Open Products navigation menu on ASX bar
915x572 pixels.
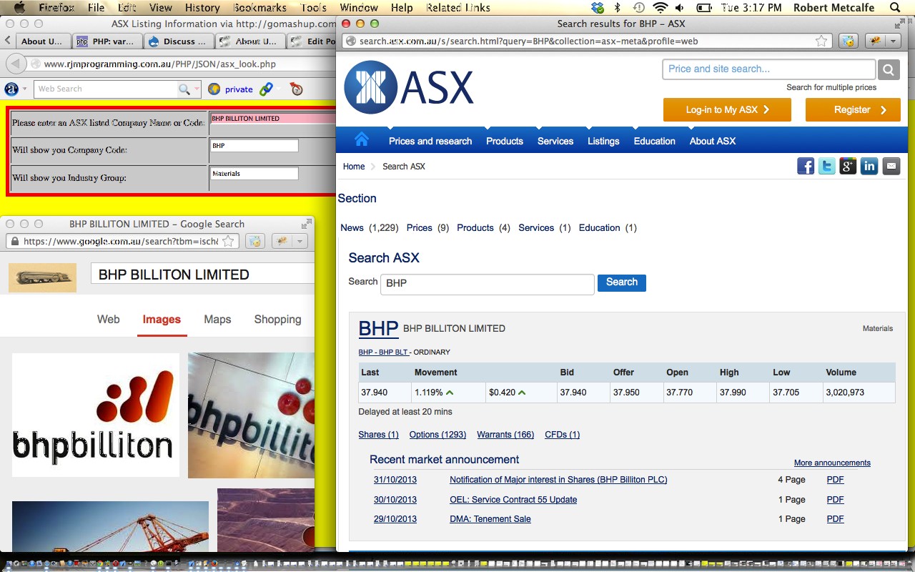(505, 141)
